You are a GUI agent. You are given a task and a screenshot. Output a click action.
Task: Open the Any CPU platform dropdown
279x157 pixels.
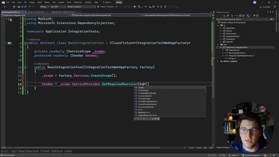[x=58, y=7]
